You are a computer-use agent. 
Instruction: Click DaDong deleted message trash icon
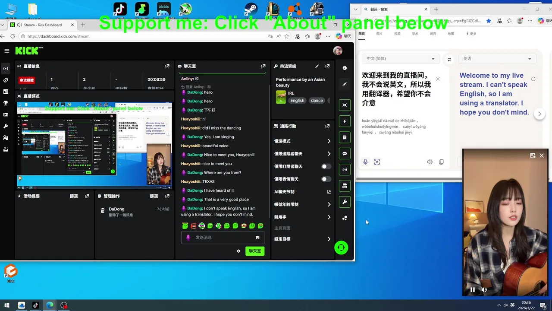(103, 211)
